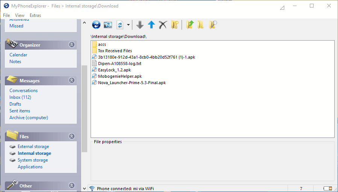The width and height of the screenshot is (338, 192).
Task: Click the search folder magnifier icon
Action: 213,25
